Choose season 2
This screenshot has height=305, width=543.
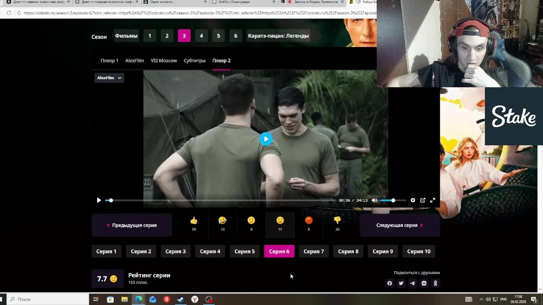pyautogui.click(x=167, y=36)
